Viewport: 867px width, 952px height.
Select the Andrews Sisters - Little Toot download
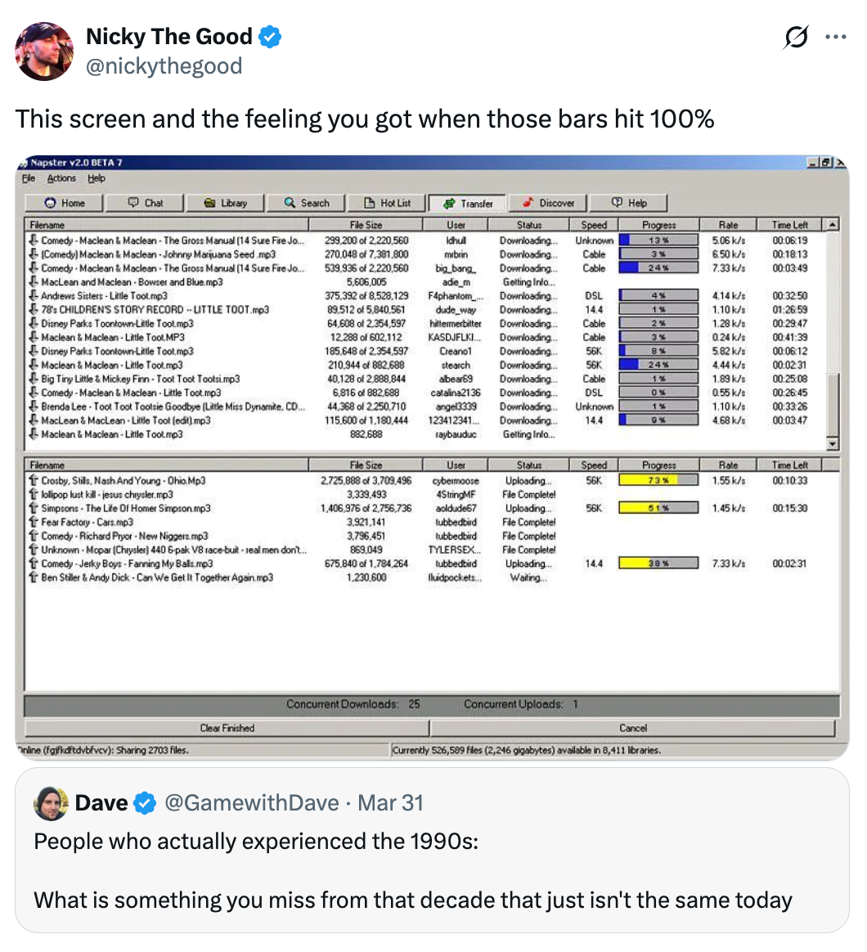[104, 296]
